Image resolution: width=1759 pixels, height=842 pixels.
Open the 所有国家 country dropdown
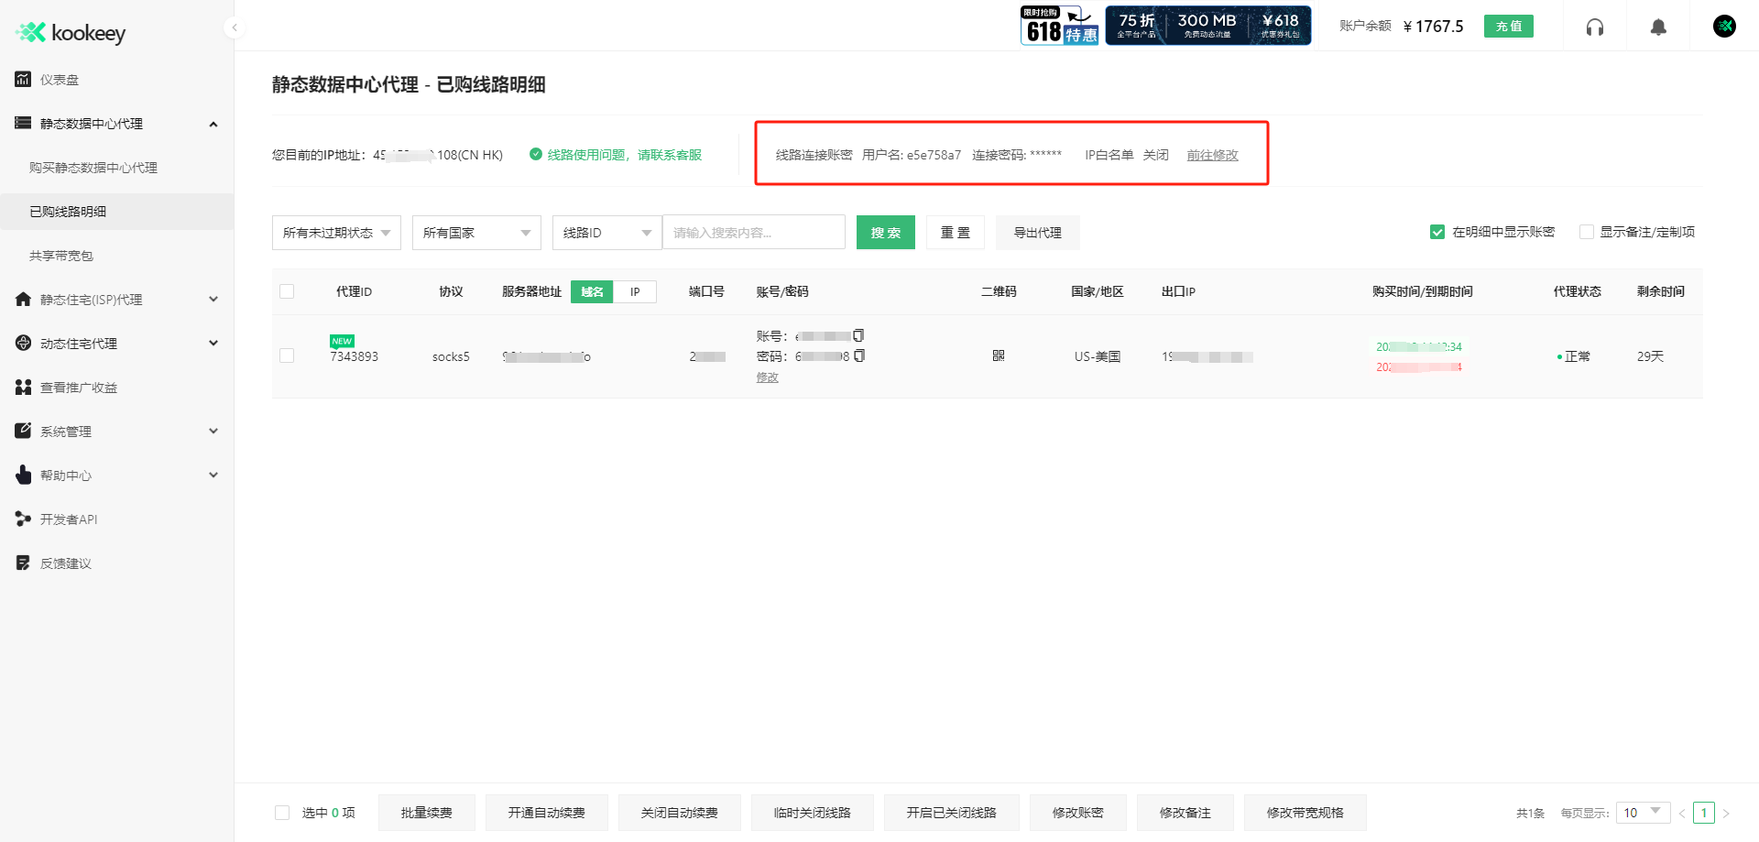475,232
